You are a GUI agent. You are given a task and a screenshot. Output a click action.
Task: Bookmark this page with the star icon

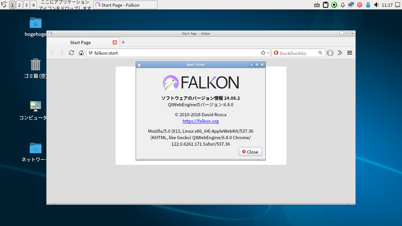[x=263, y=53]
